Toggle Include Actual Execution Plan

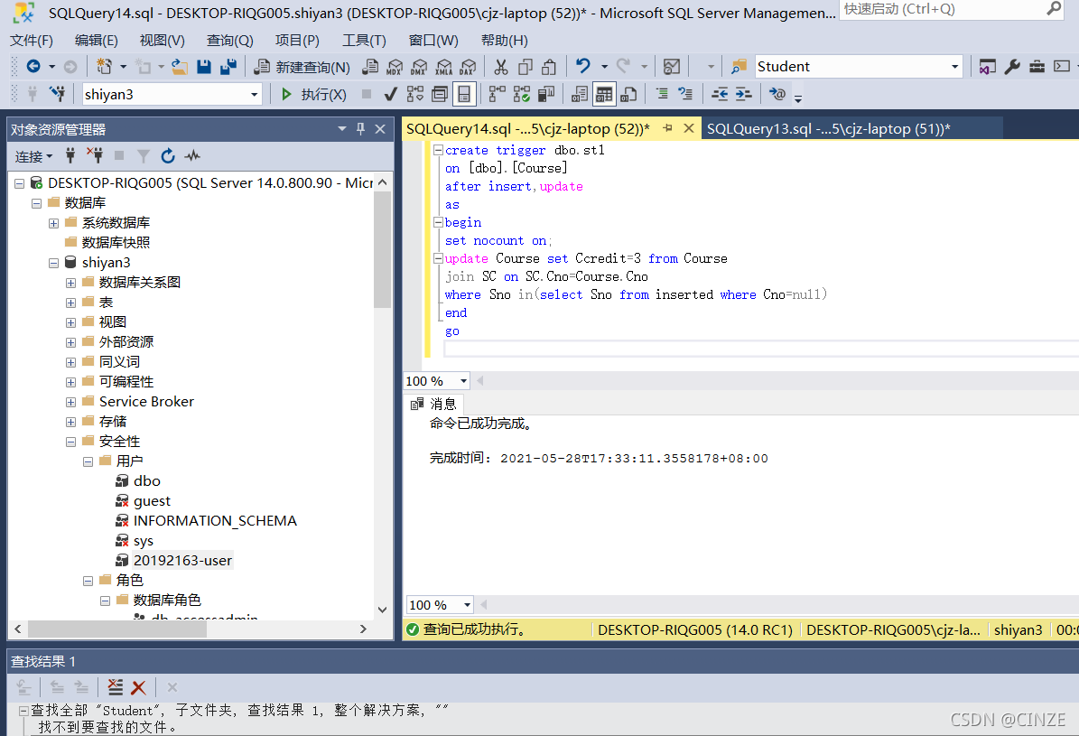pos(497,94)
